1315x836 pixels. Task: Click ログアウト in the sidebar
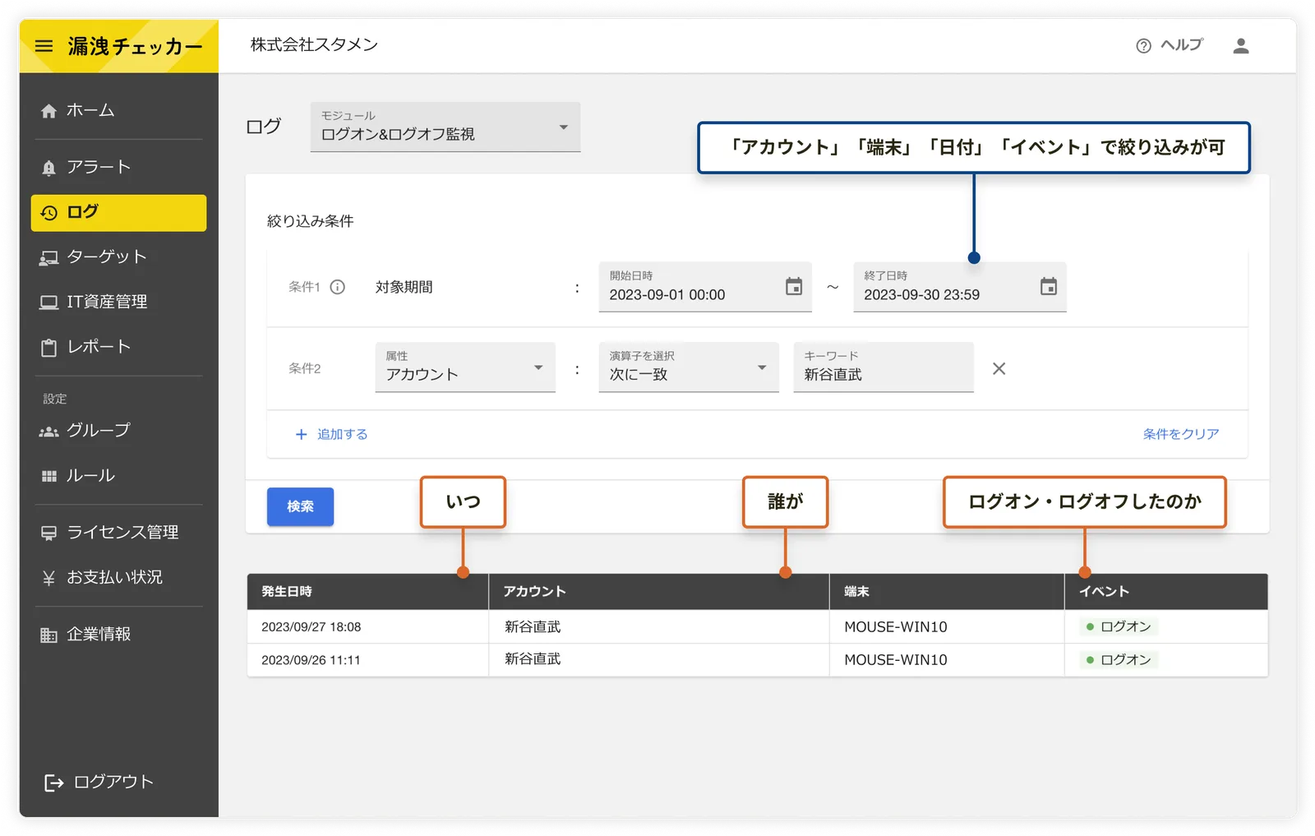coord(113,782)
